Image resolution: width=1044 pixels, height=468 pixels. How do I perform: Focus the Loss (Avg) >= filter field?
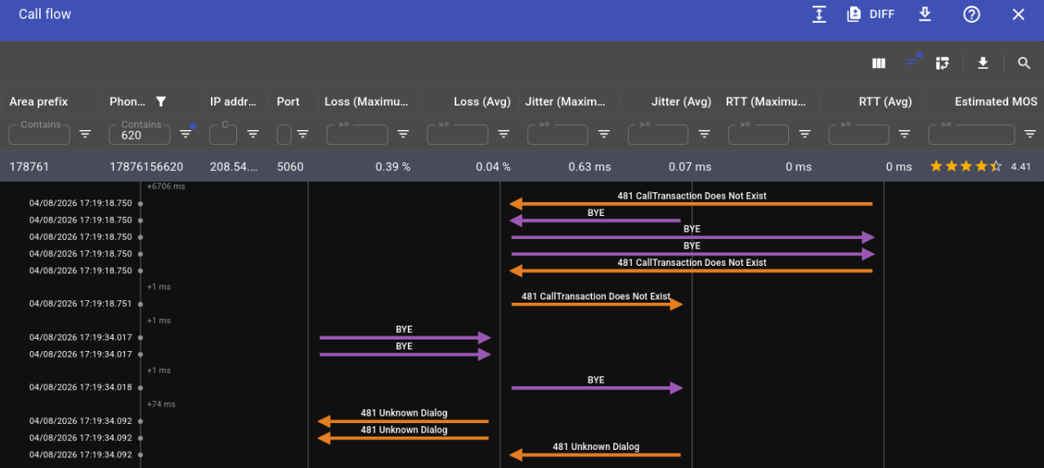[458, 134]
